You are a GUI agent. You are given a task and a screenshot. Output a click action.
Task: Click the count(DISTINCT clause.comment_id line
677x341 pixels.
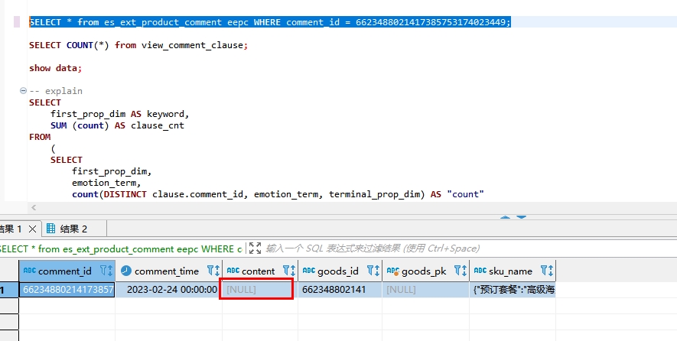click(x=278, y=194)
